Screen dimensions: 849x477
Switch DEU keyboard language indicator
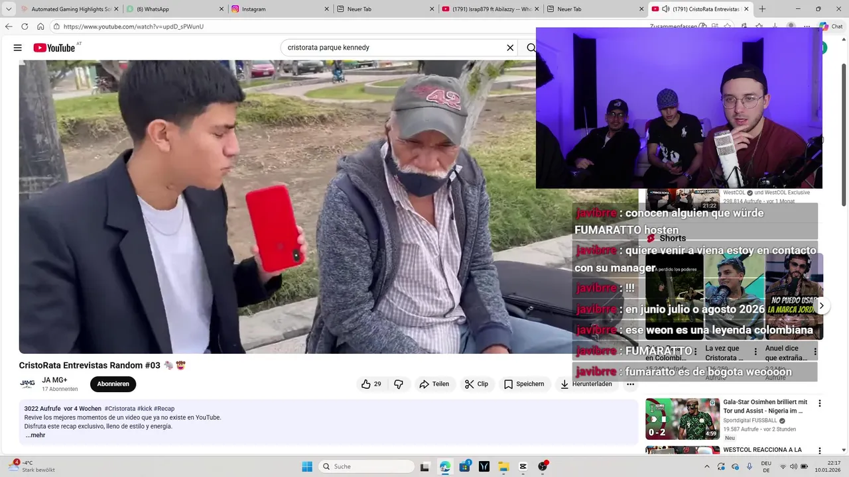click(766, 466)
